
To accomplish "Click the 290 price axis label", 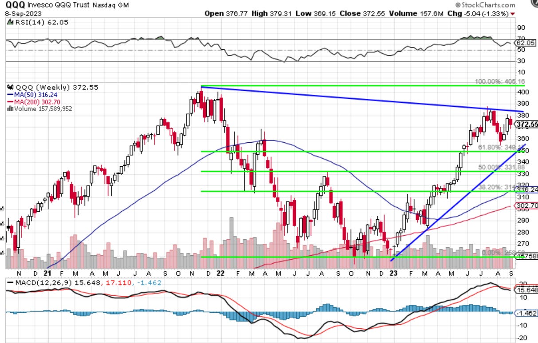I will tap(523, 220).
